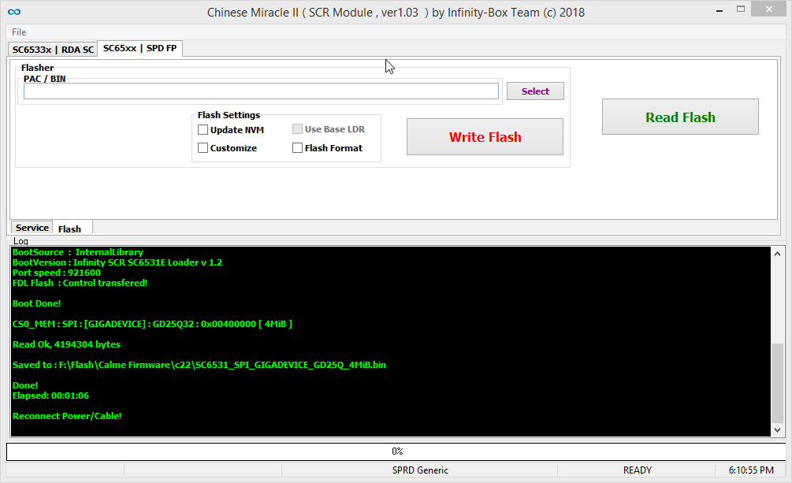Toggle the Customize checkbox
This screenshot has height=483, width=792.
(x=203, y=148)
